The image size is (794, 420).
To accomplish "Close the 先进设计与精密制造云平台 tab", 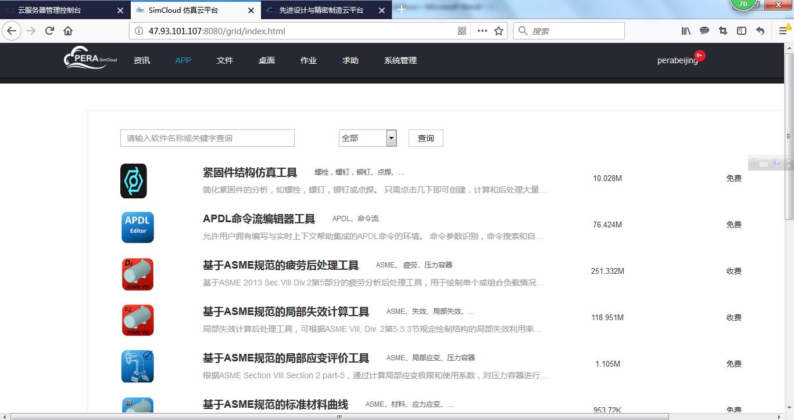I will point(381,10).
